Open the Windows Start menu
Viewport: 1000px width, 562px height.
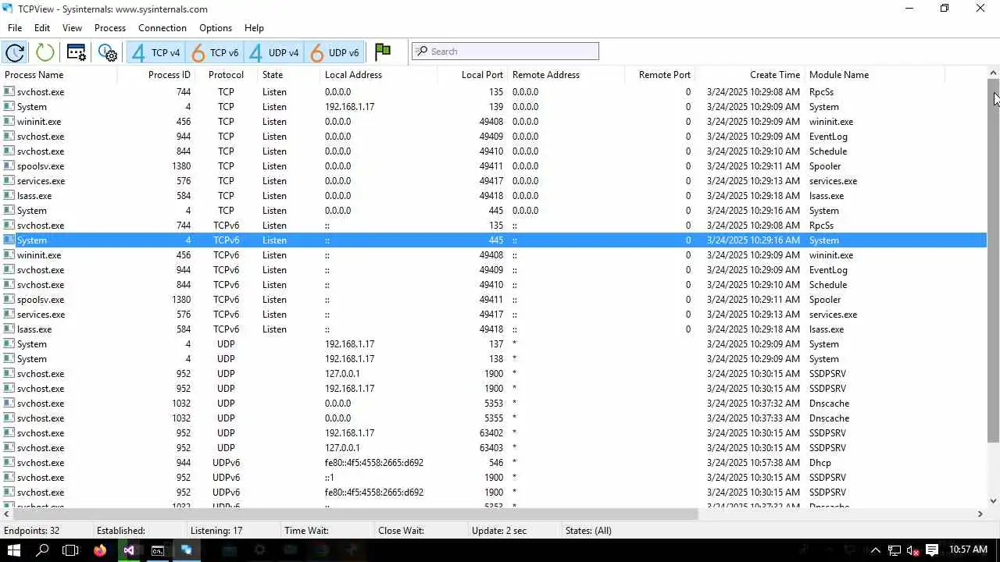point(14,550)
